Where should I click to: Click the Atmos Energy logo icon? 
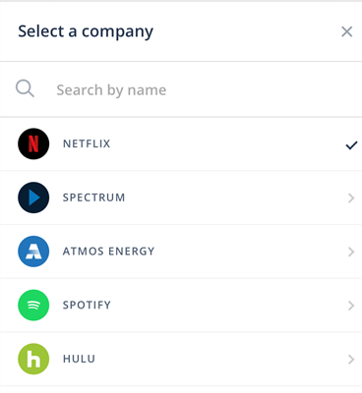click(x=33, y=252)
